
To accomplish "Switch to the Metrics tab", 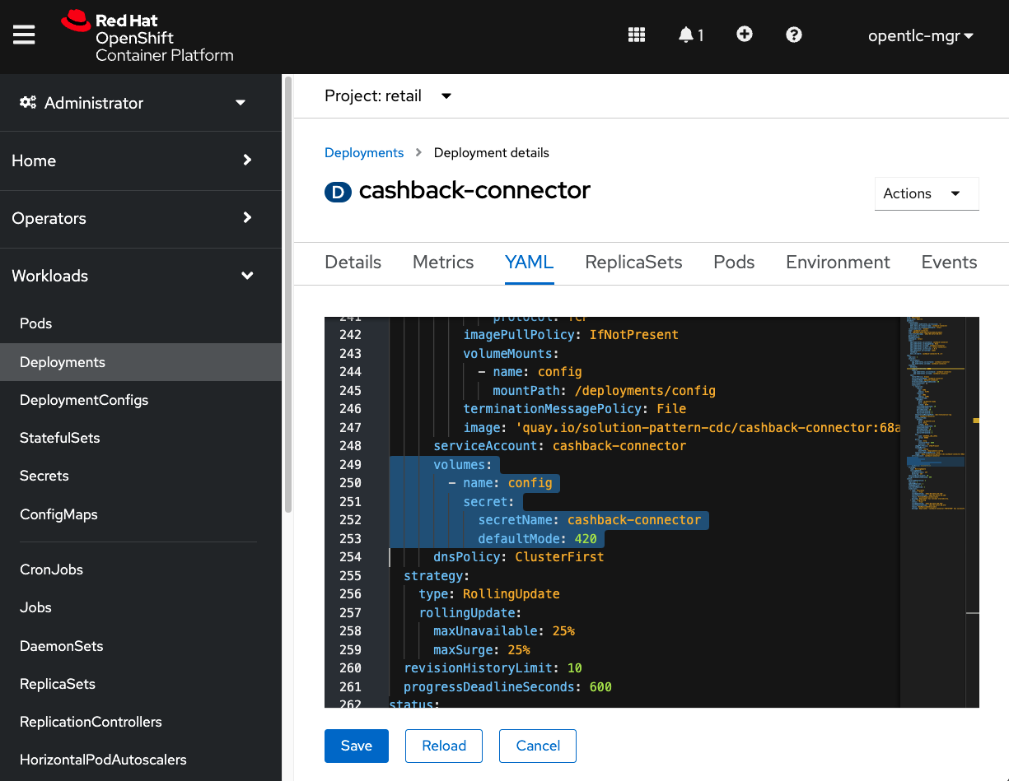I will pos(443,263).
